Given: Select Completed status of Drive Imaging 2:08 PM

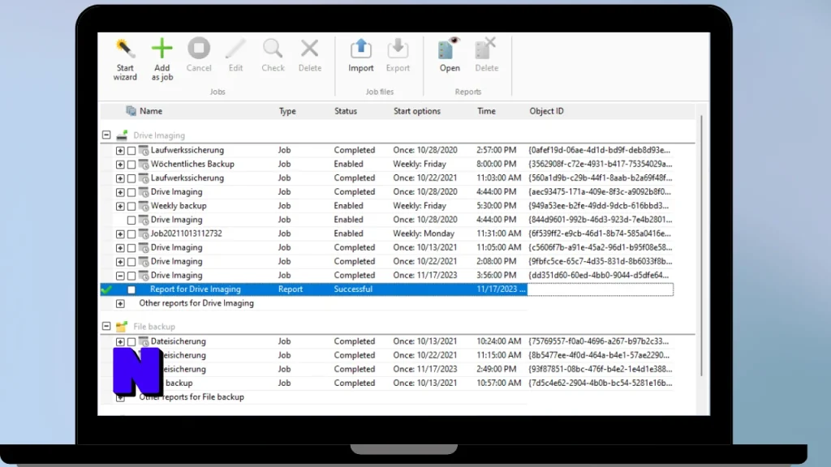Looking at the screenshot, I should [354, 261].
